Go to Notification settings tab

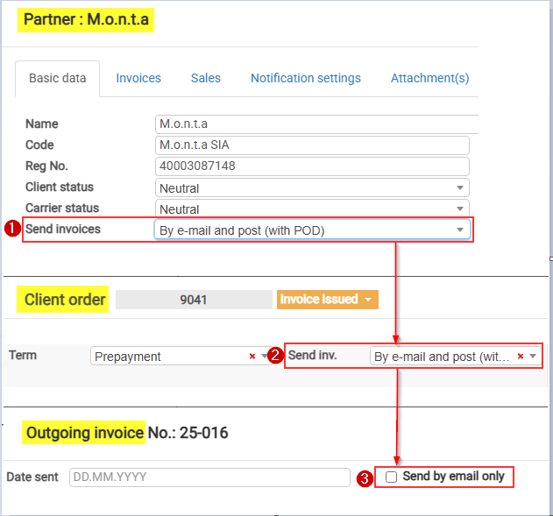pyautogui.click(x=305, y=78)
